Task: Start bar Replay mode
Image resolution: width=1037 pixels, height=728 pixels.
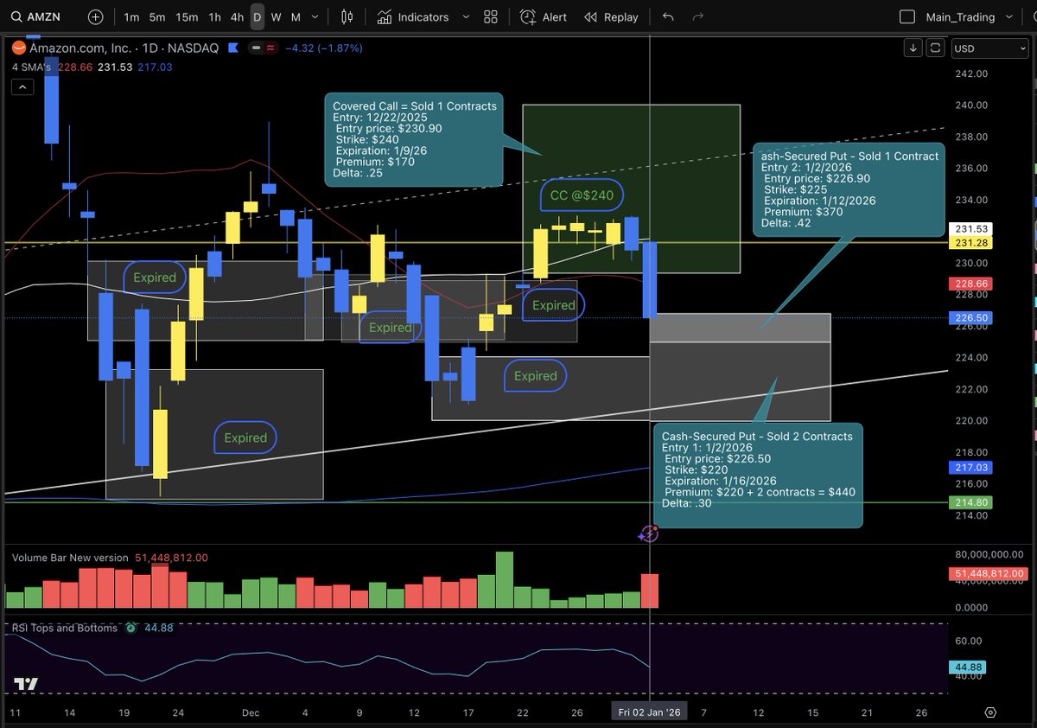Action: click(x=611, y=17)
